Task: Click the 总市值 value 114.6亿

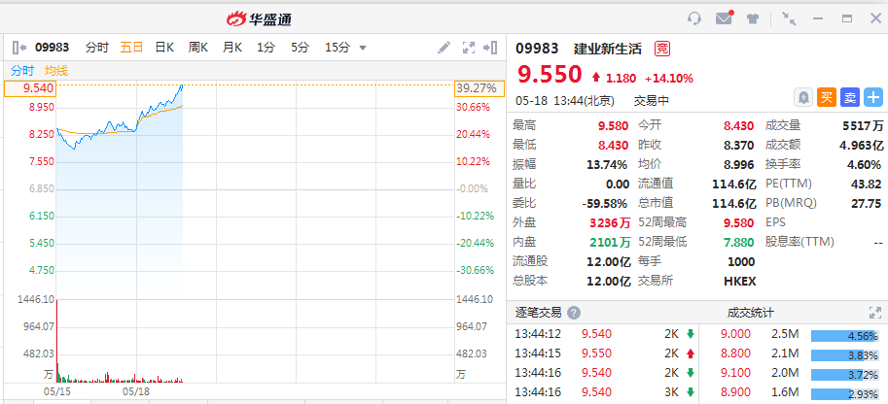Action: pos(734,204)
